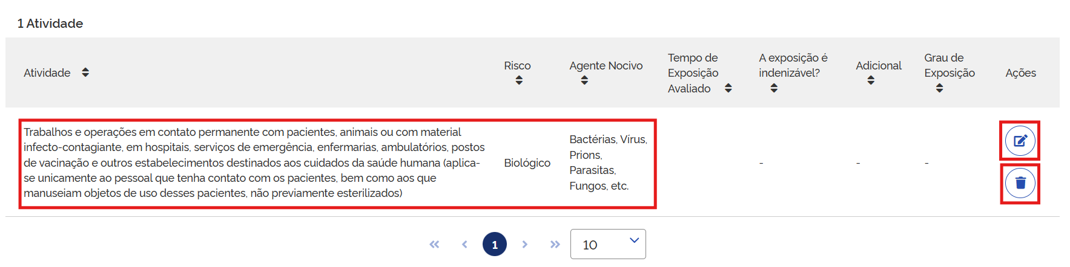Click the edit pencil icon in Ações
Screen dimensions: 1070x267
[x=1020, y=141]
